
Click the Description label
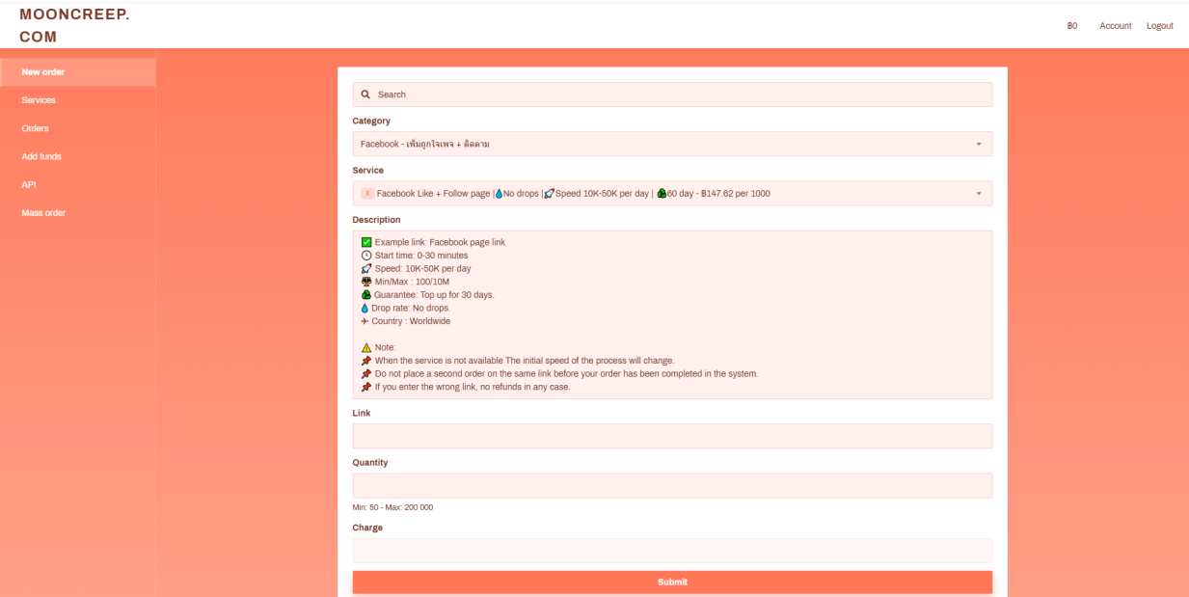(376, 220)
